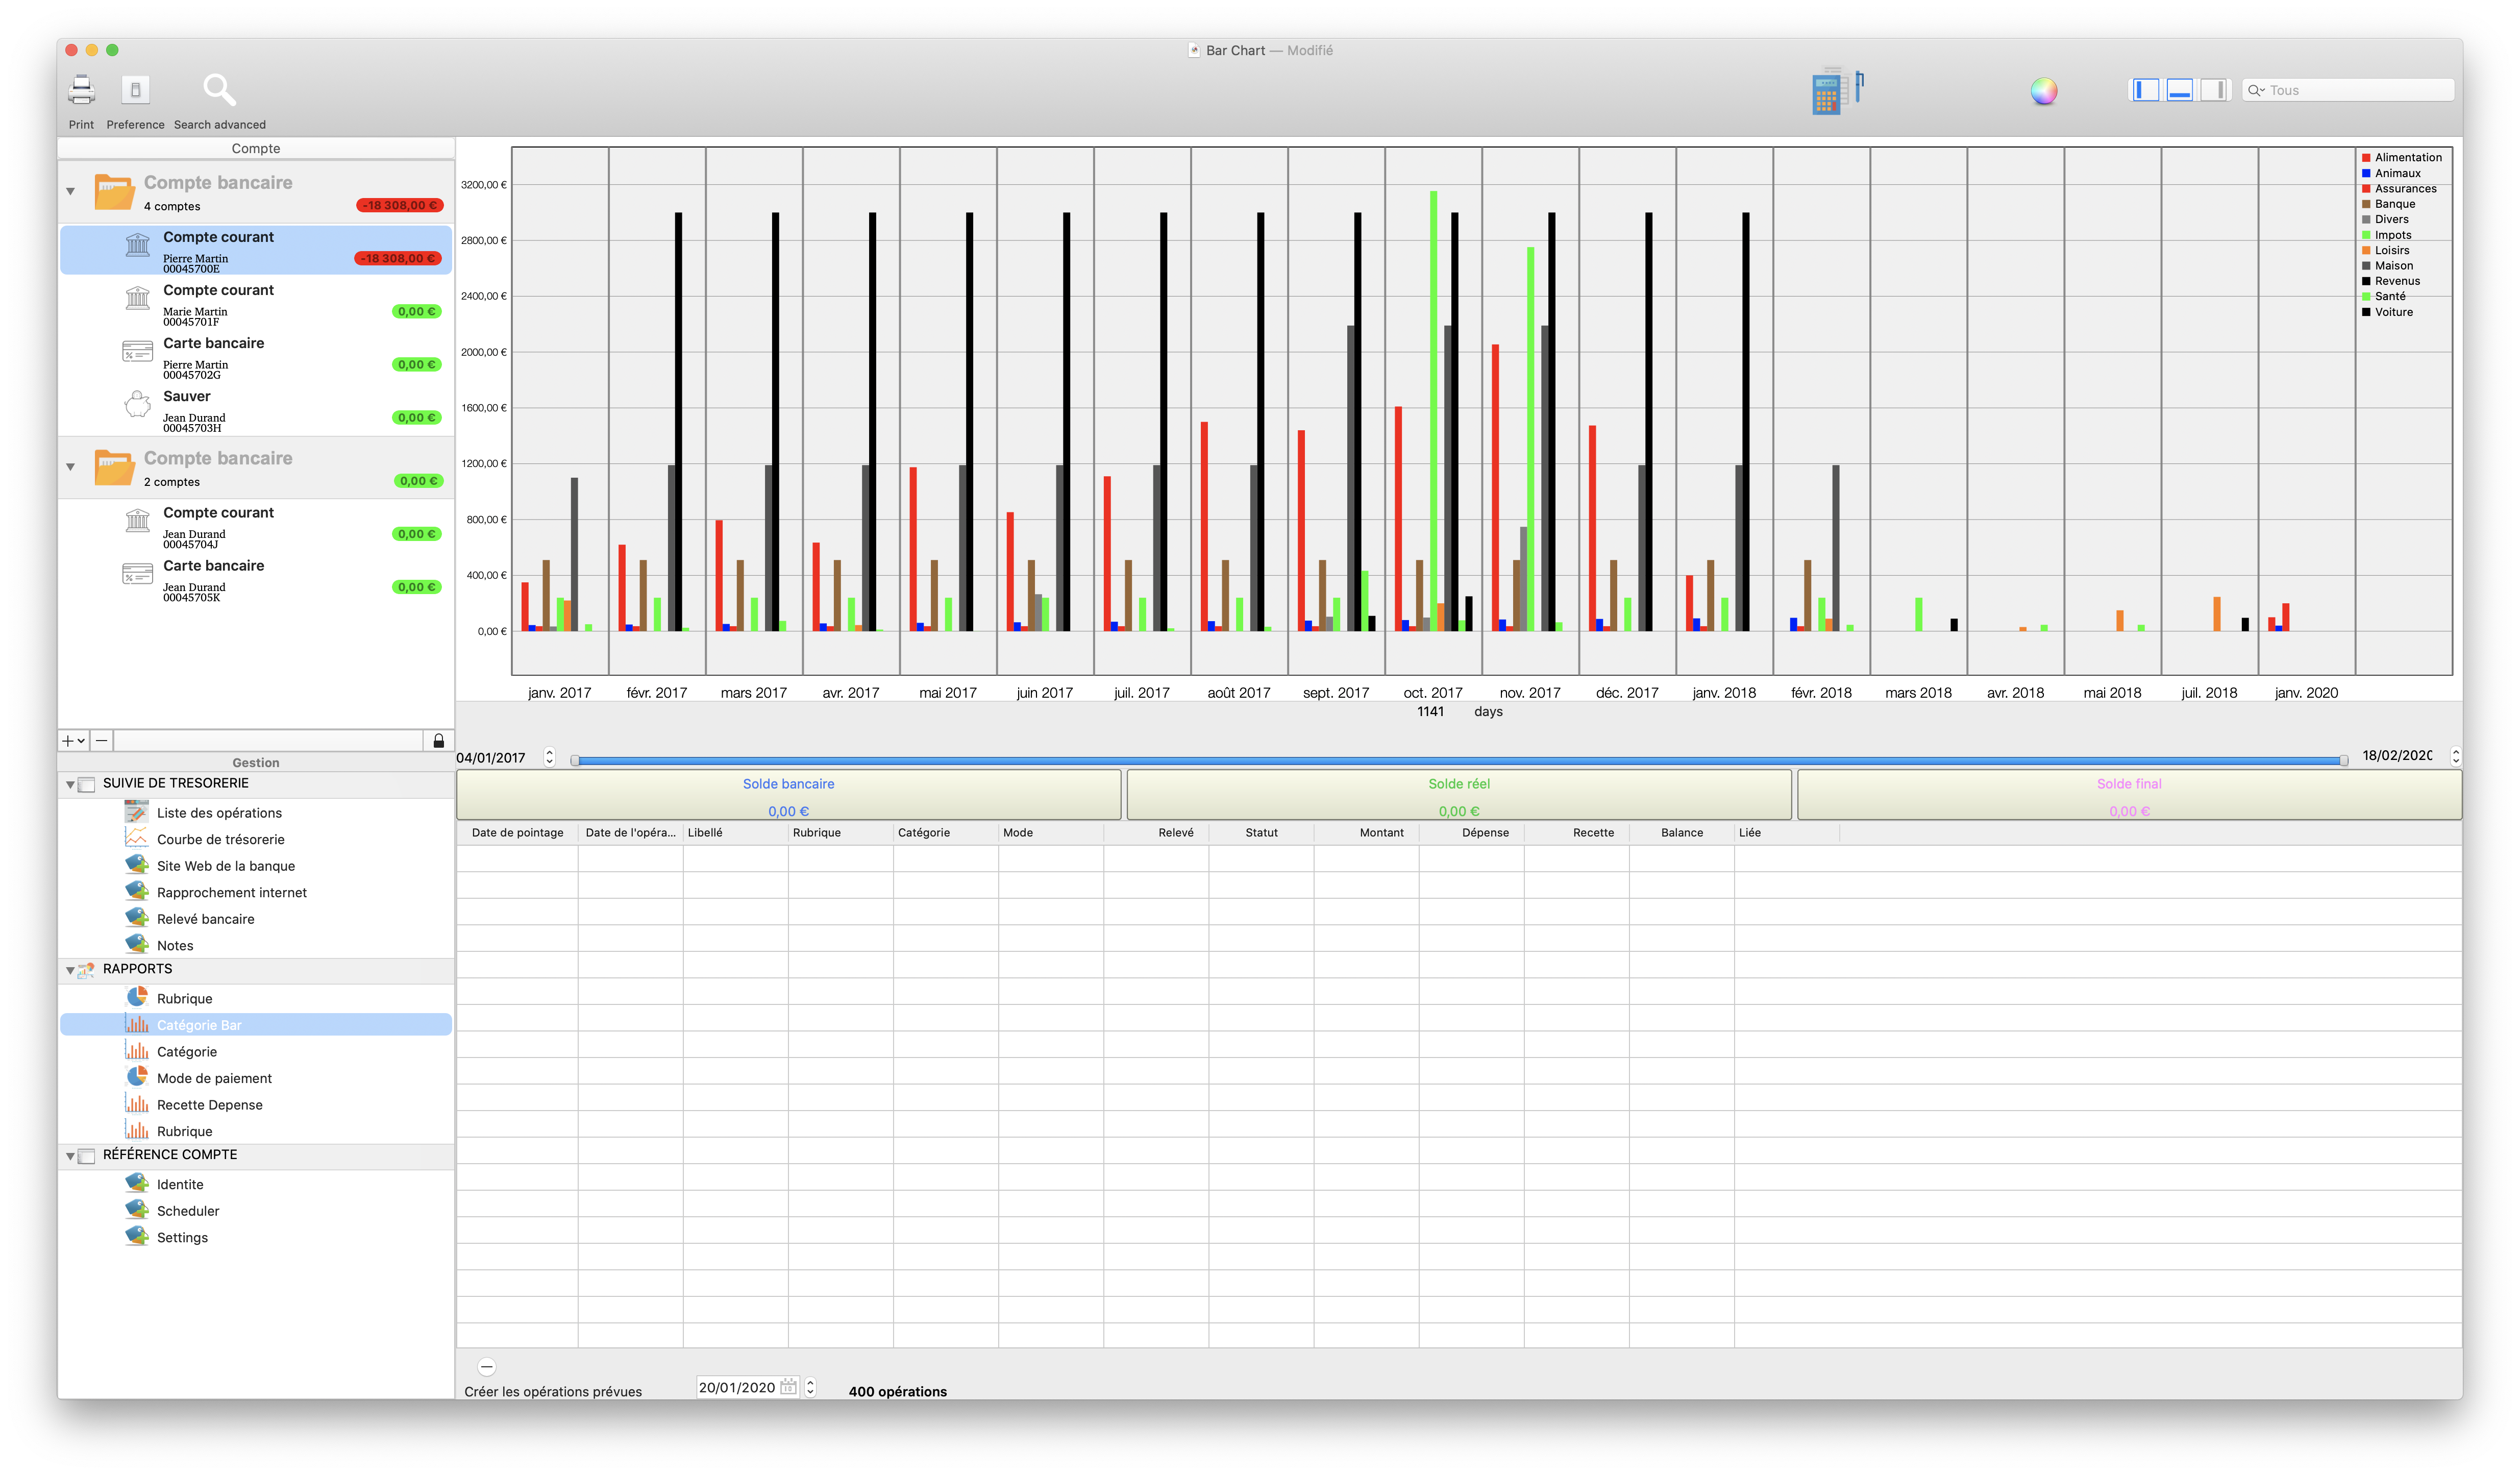Select the Mode de paiement pie report

pyautogui.click(x=214, y=1078)
